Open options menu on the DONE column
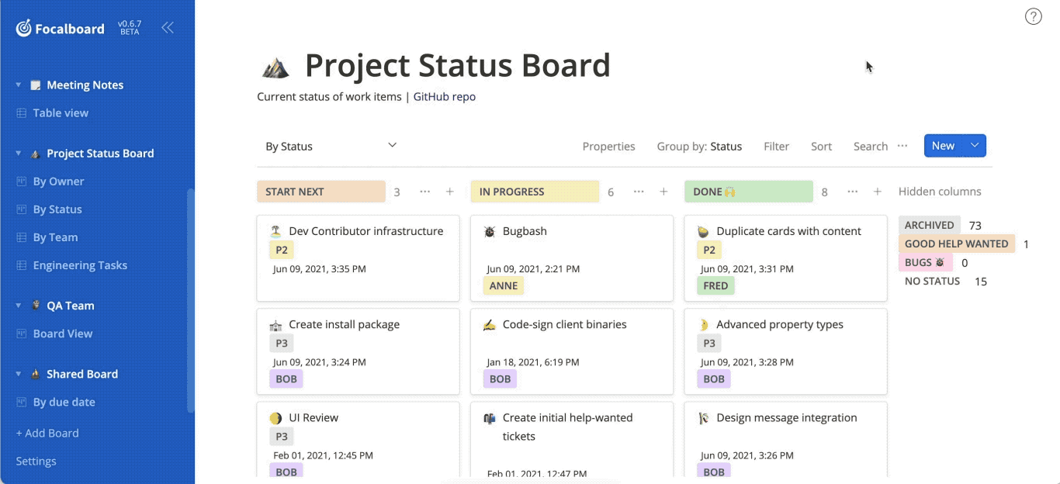 (x=852, y=191)
